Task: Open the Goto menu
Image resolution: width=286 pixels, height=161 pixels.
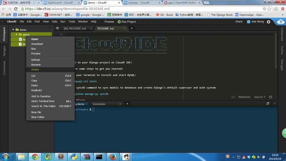Action: coord(55,22)
